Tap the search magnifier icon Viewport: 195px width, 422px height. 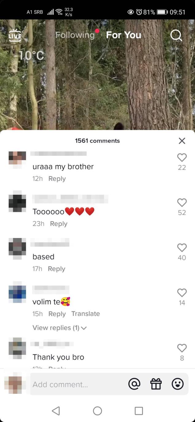[x=176, y=35]
